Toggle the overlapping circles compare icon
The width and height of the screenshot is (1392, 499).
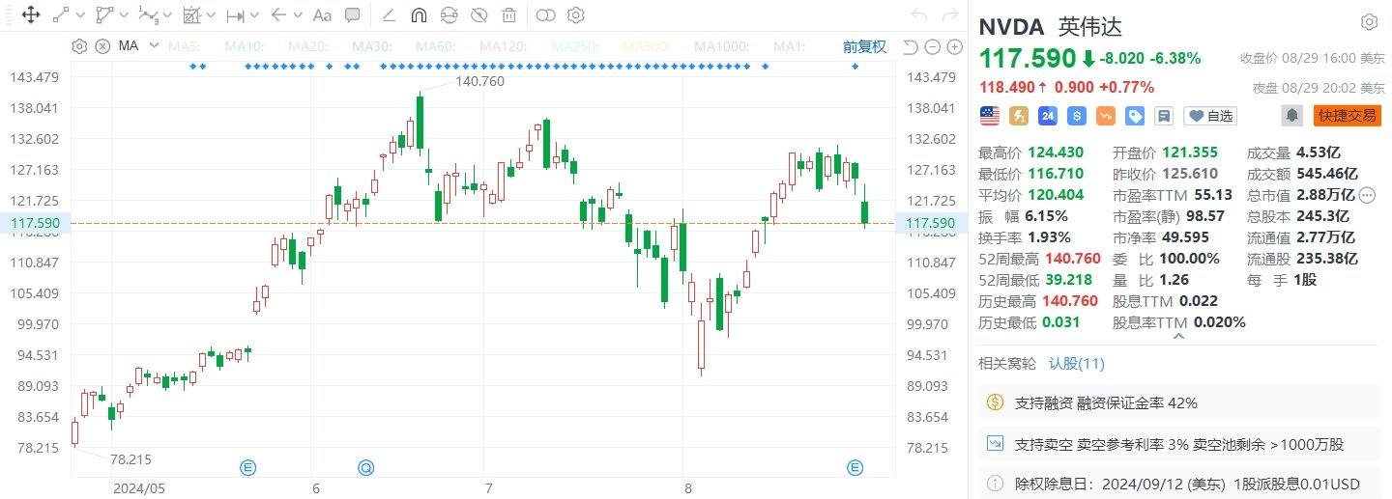coord(545,14)
